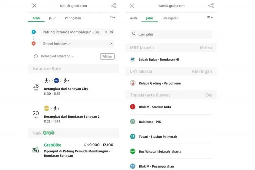Click the time range 11.25 - 11.44
This screenshot has height=170, width=255.
(52, 121)
